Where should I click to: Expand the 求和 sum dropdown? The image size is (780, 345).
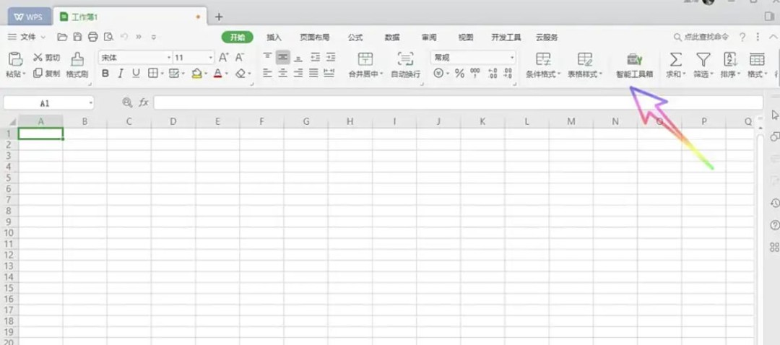click(x=684, y=74)
